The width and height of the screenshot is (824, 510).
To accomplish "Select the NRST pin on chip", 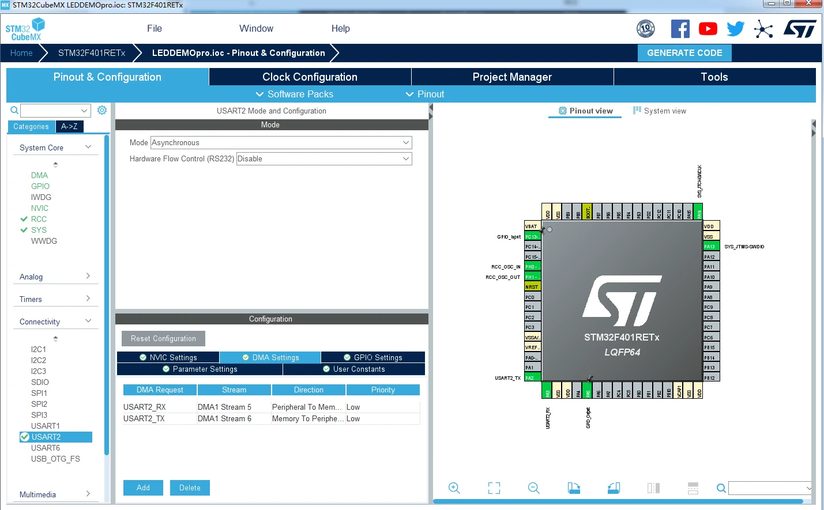I will 532,286.
